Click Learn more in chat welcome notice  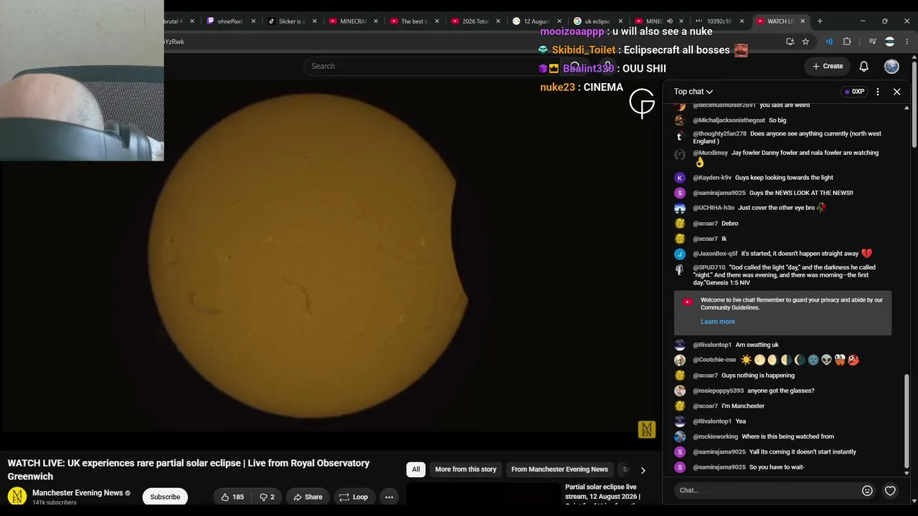coord(718,322)
